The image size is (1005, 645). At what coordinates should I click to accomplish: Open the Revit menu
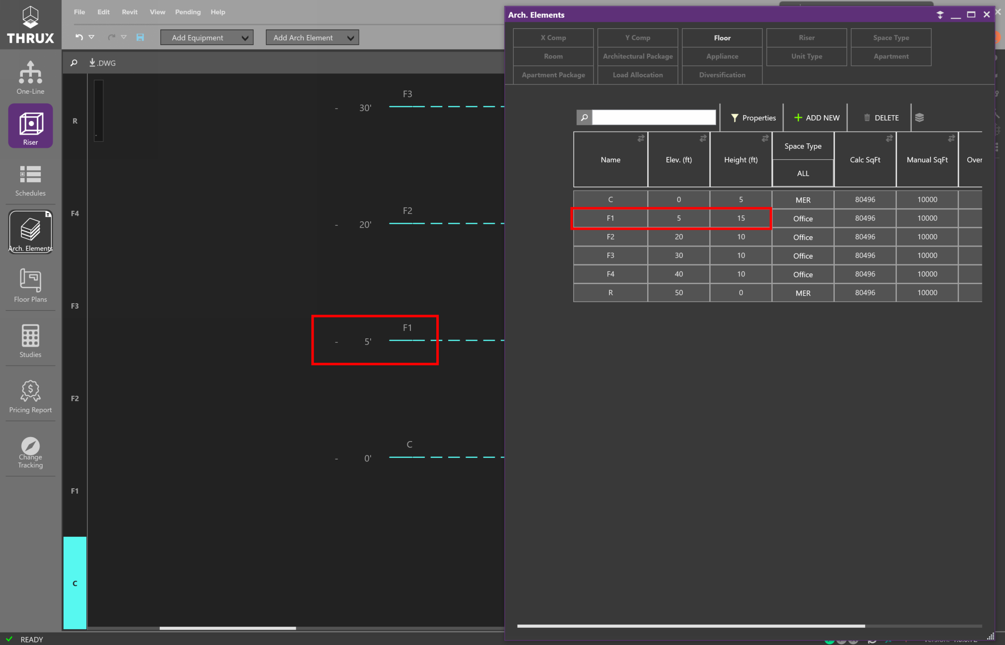point(130,12)
